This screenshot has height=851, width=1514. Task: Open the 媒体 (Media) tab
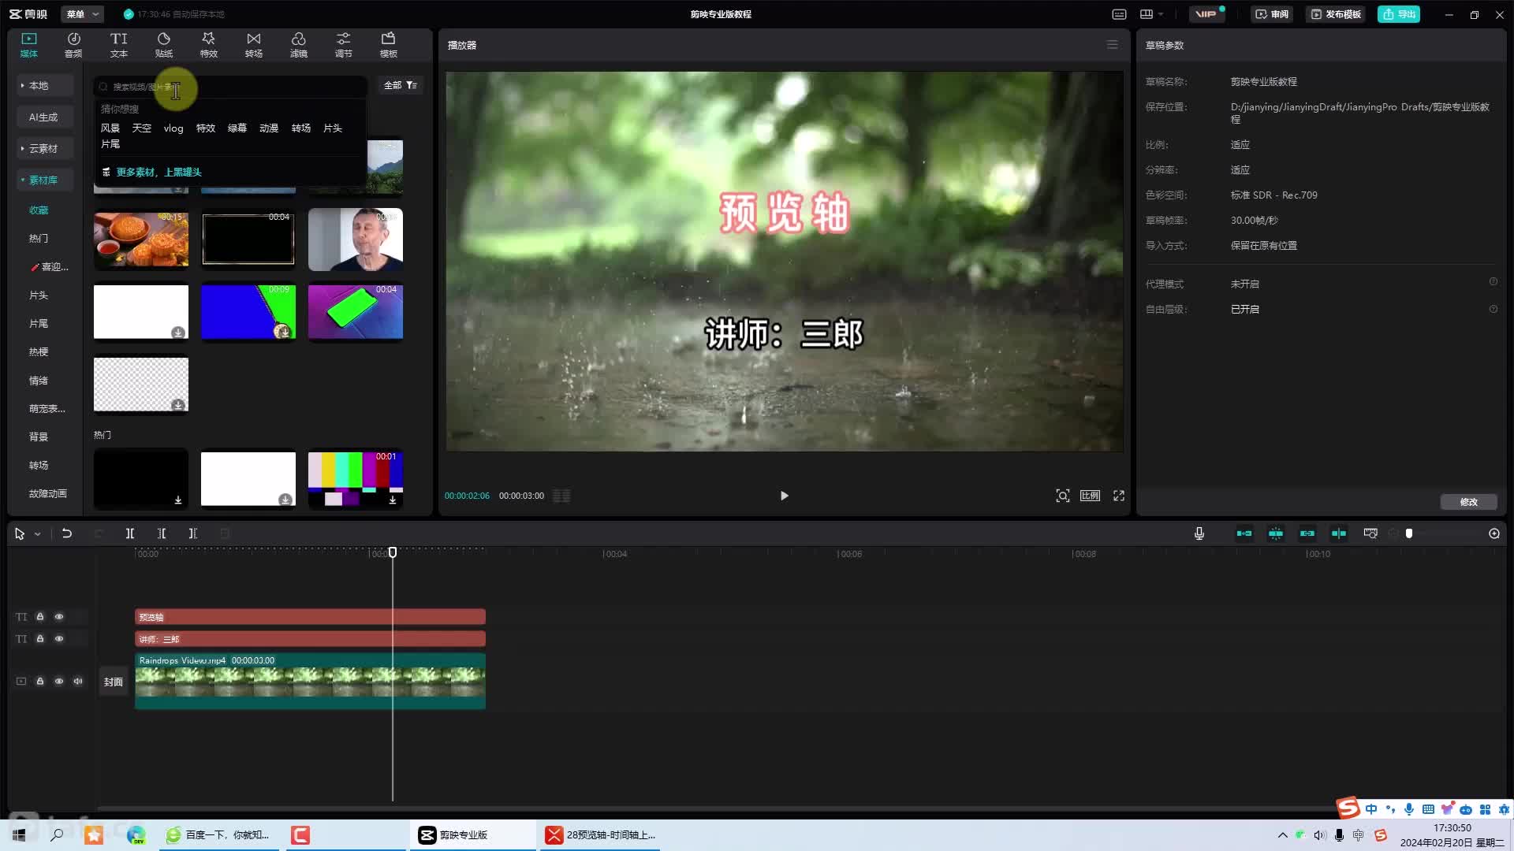[29, 45]
